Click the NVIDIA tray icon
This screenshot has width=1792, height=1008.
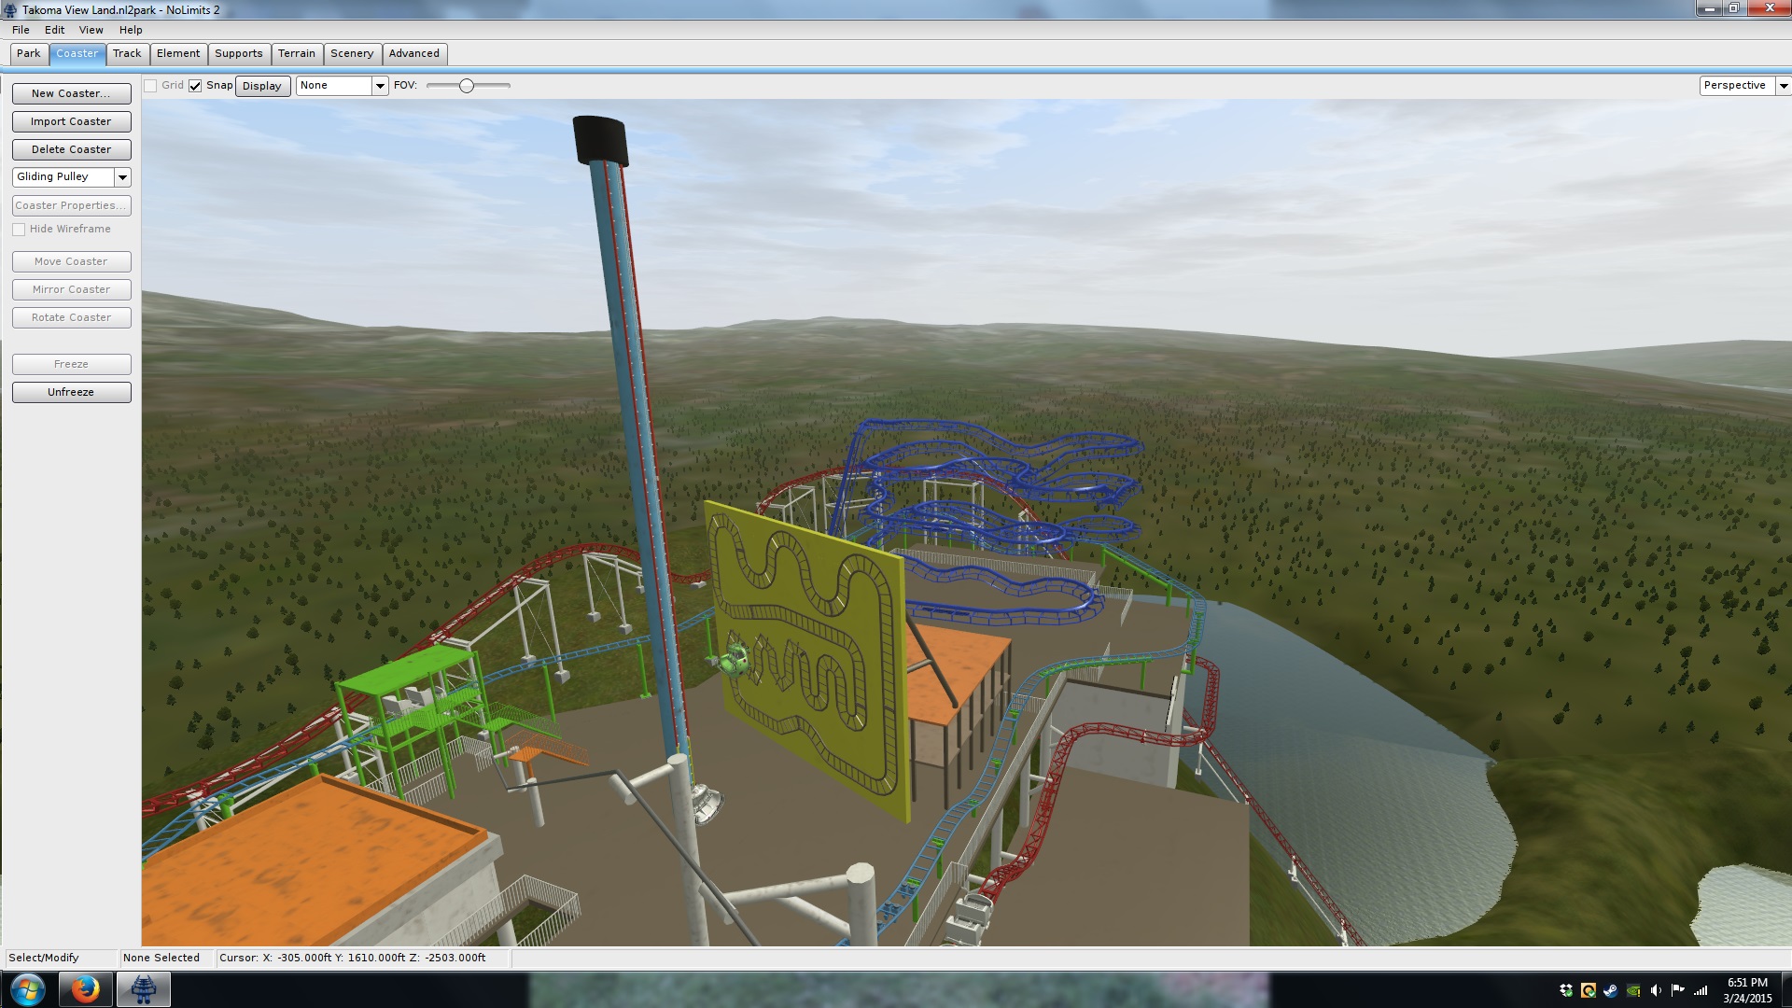click(1633, 990)
